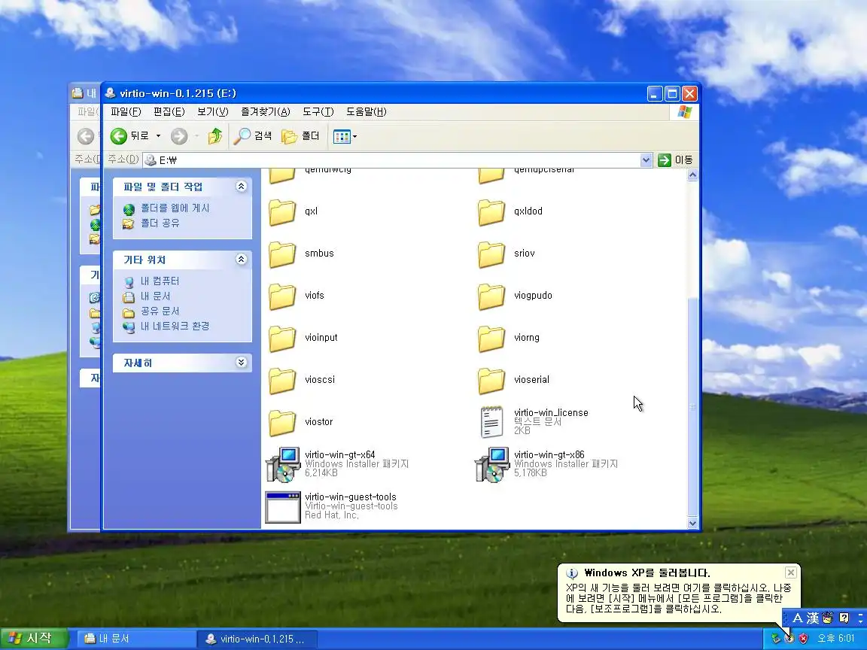This screenshot has width=867, height=650.
Task: Select the vioscsi folder icon
Action: 282,380
